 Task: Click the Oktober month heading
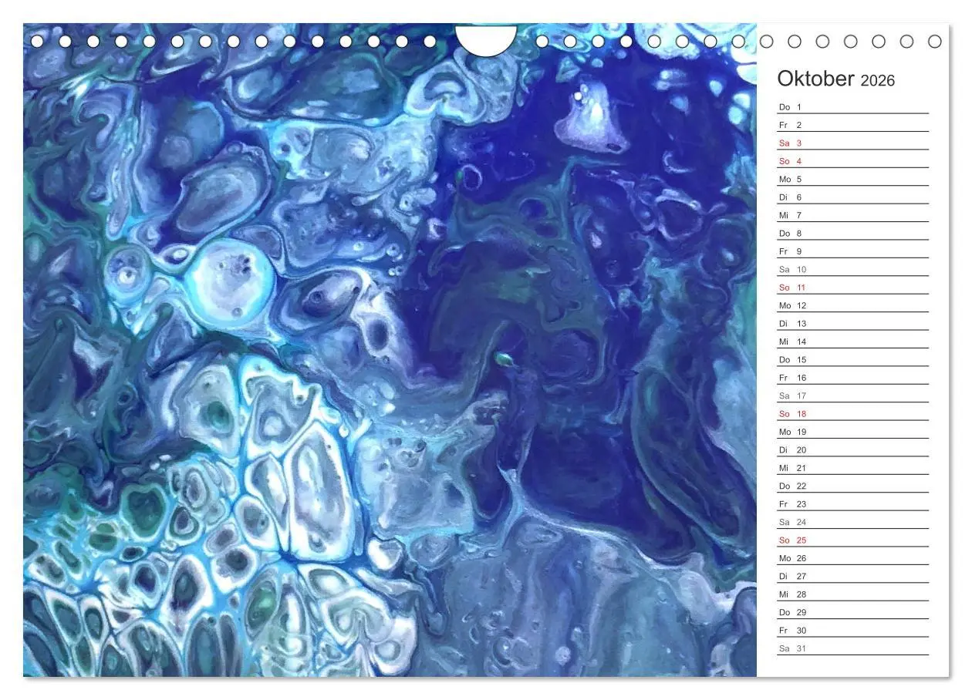[815, 79]
